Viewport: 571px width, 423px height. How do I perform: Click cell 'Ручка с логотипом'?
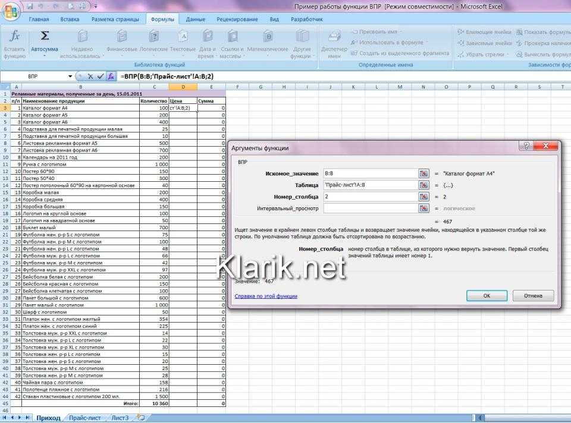pos(80,165)
